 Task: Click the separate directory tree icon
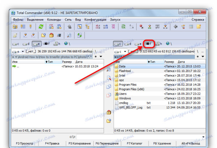tap(88, 26)
